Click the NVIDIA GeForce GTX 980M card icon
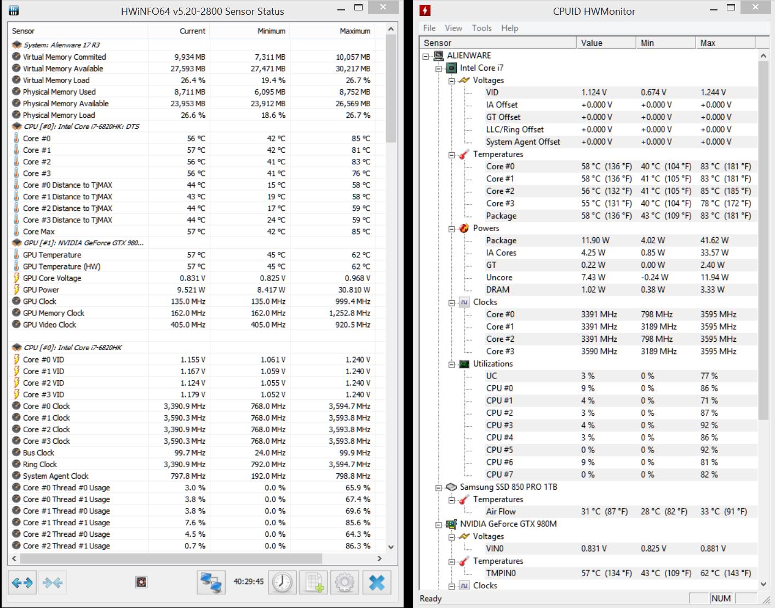 (451, 524)
